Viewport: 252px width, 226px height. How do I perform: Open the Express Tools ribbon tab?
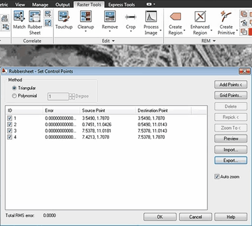tap(122, 4)
